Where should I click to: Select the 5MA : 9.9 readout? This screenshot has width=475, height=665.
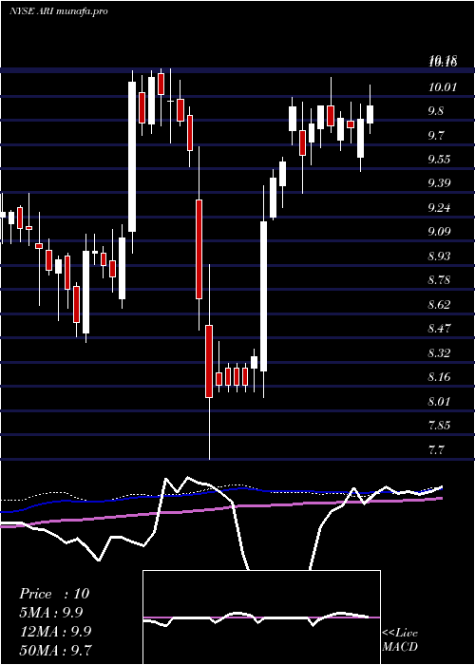click(x=51, y=613)
